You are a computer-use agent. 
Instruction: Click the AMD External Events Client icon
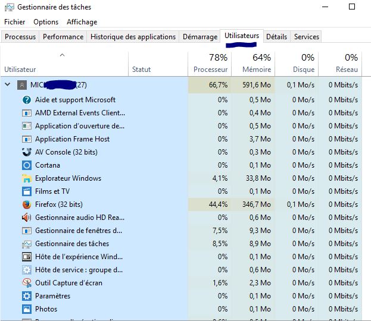27,113
